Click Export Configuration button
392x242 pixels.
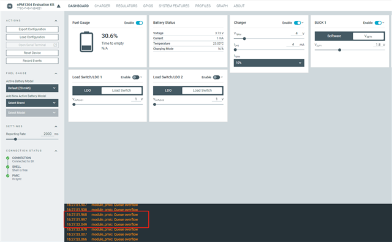tap(32, 29)
